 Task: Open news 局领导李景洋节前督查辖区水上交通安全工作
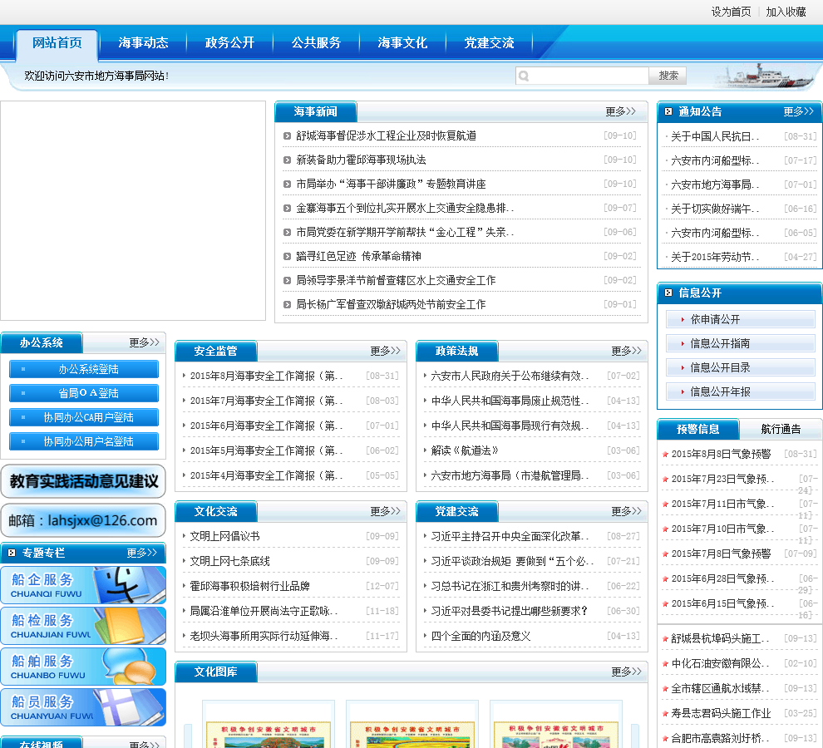(396, 280)
